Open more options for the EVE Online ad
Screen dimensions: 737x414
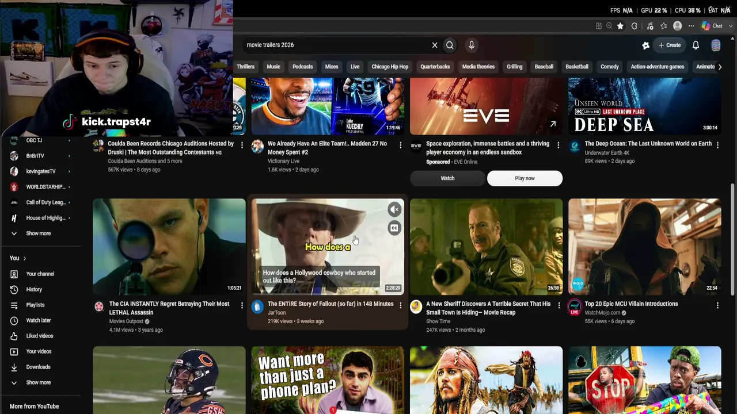tap(558, 145)
